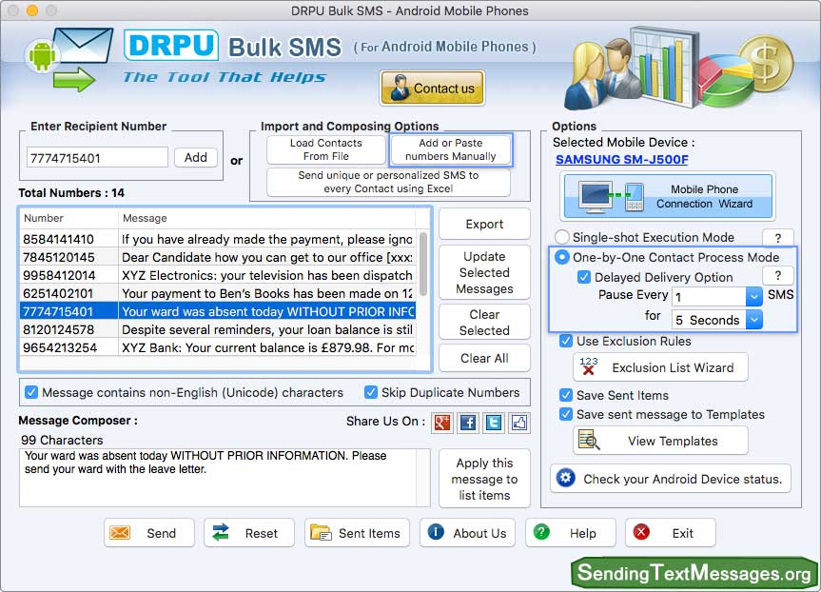Click the Ben's Books payment message cell
The image size is (821, 592).
tap(267, 293)
